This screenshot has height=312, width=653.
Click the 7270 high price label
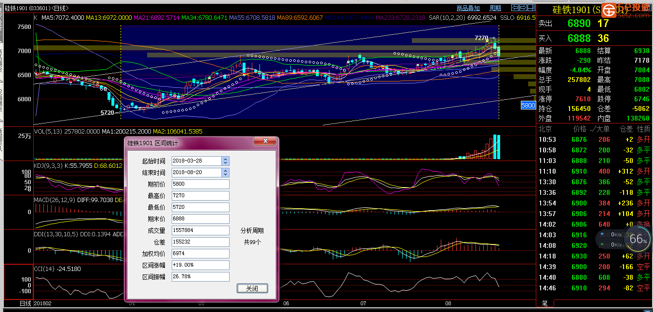pyautogui.click(x=481, y=38)
